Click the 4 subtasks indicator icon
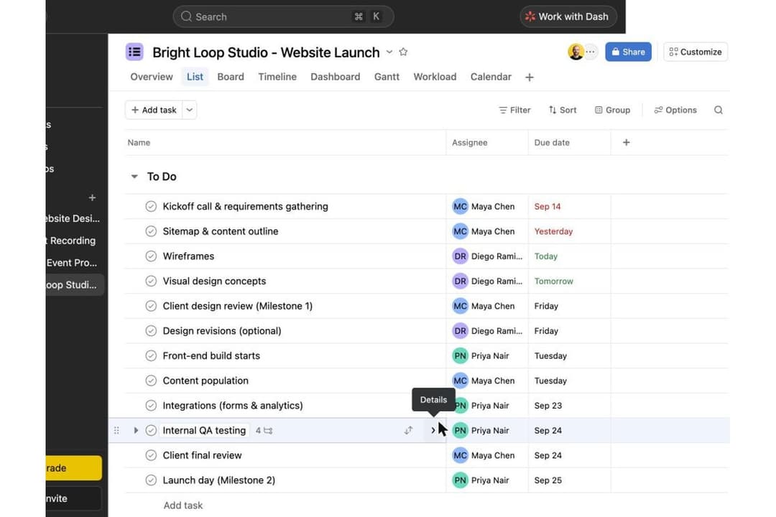 (264, 430)
